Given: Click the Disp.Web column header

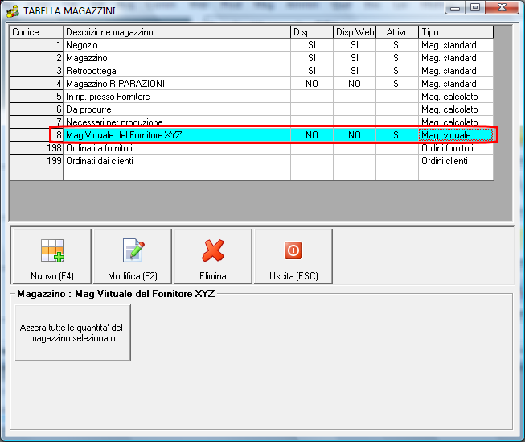Looking at the screenshot, I should (x=355, y=32).
